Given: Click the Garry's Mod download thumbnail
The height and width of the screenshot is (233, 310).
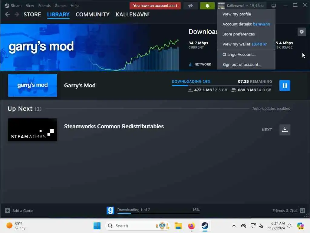Looking at the screenshot, I should click(32, 85).
